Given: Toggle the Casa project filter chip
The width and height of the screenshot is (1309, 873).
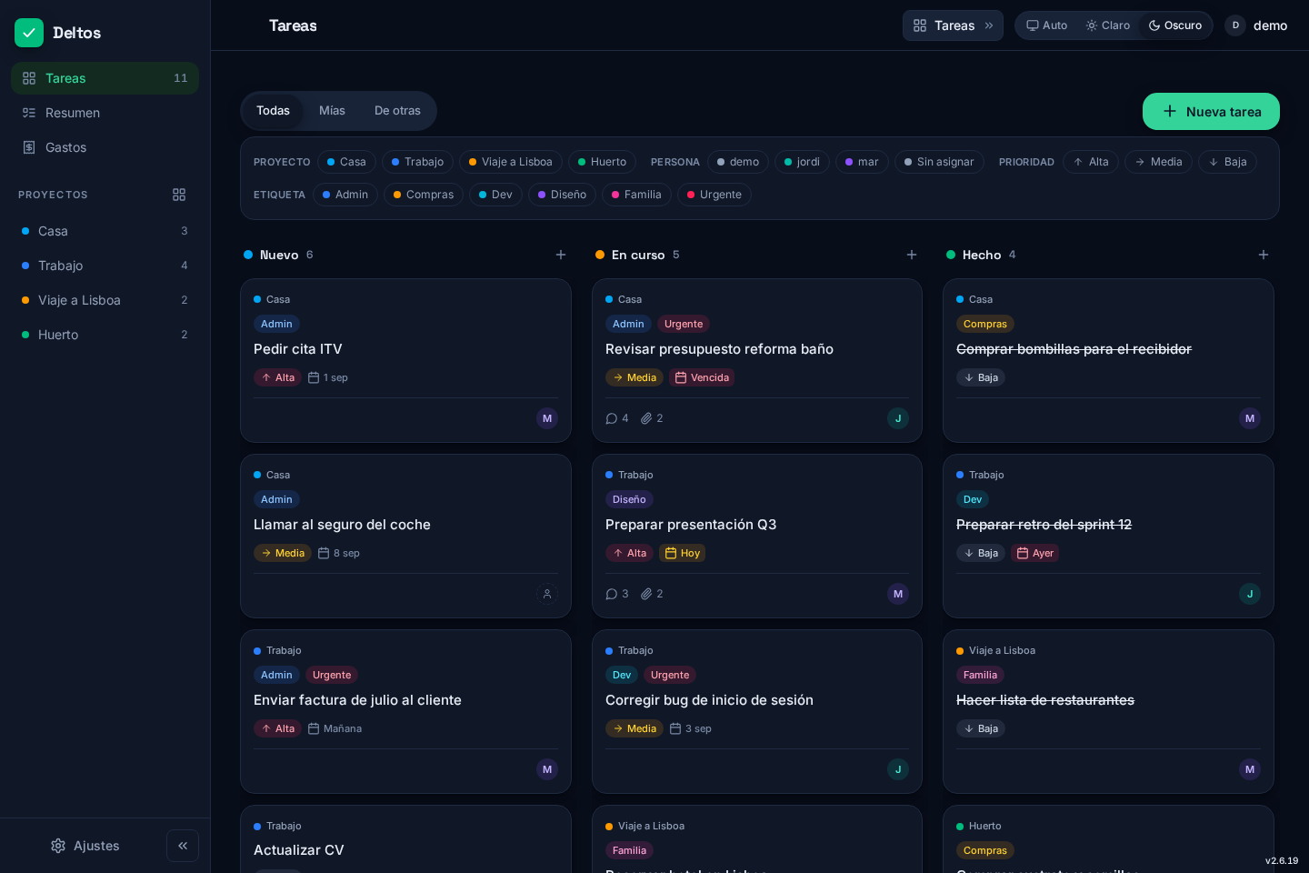Looking at the screenshot, I should pyautogui.click(x=346, y=162).
